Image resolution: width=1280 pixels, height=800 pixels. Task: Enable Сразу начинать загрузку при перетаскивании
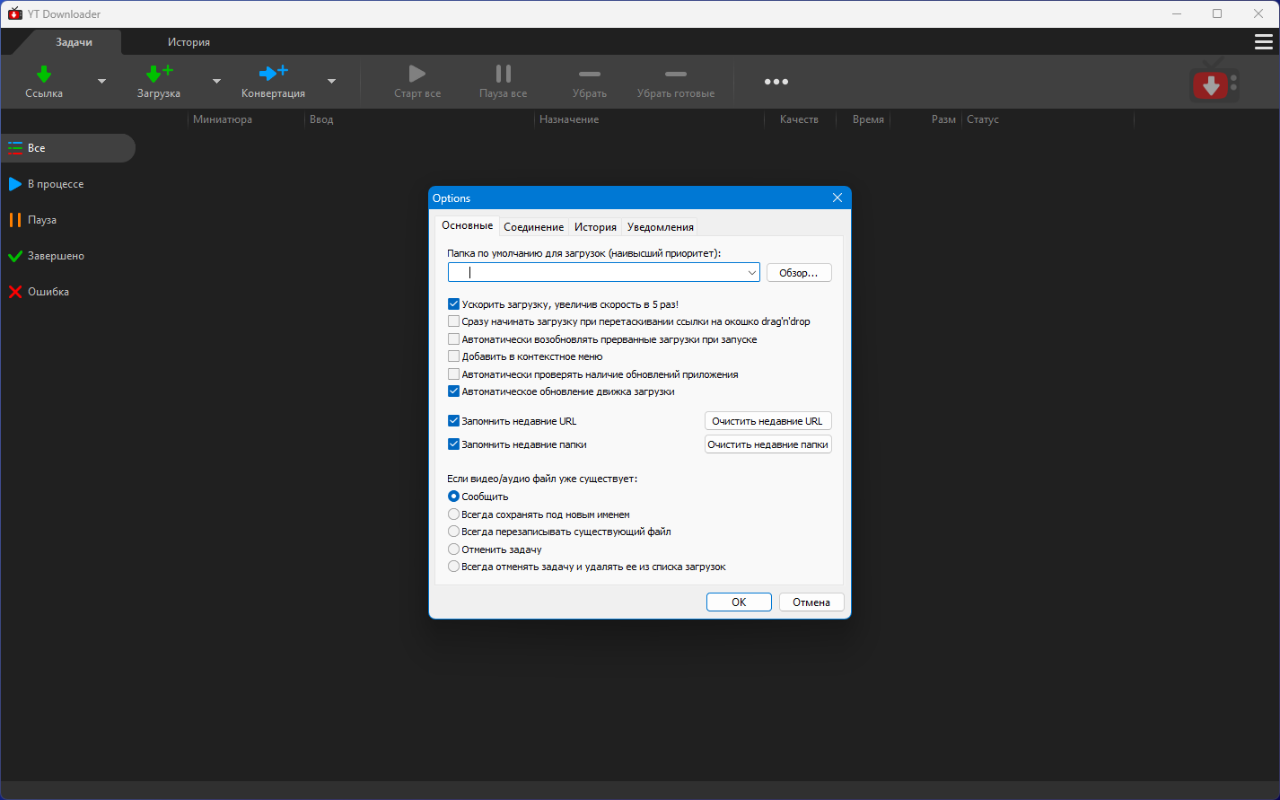click(x=453, y=321)
